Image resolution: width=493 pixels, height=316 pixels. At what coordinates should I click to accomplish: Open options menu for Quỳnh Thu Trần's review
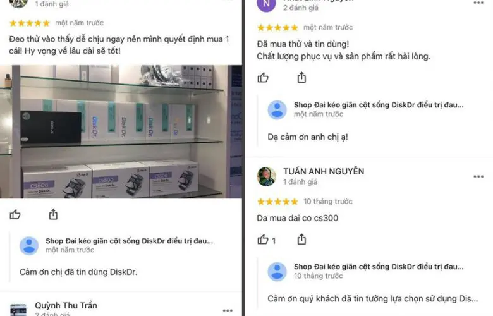click(x=228, y=311)
